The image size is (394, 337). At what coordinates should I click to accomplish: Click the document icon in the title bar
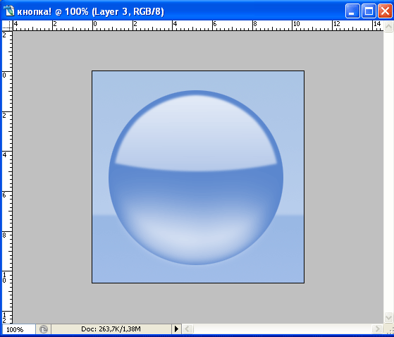(8, 11)
